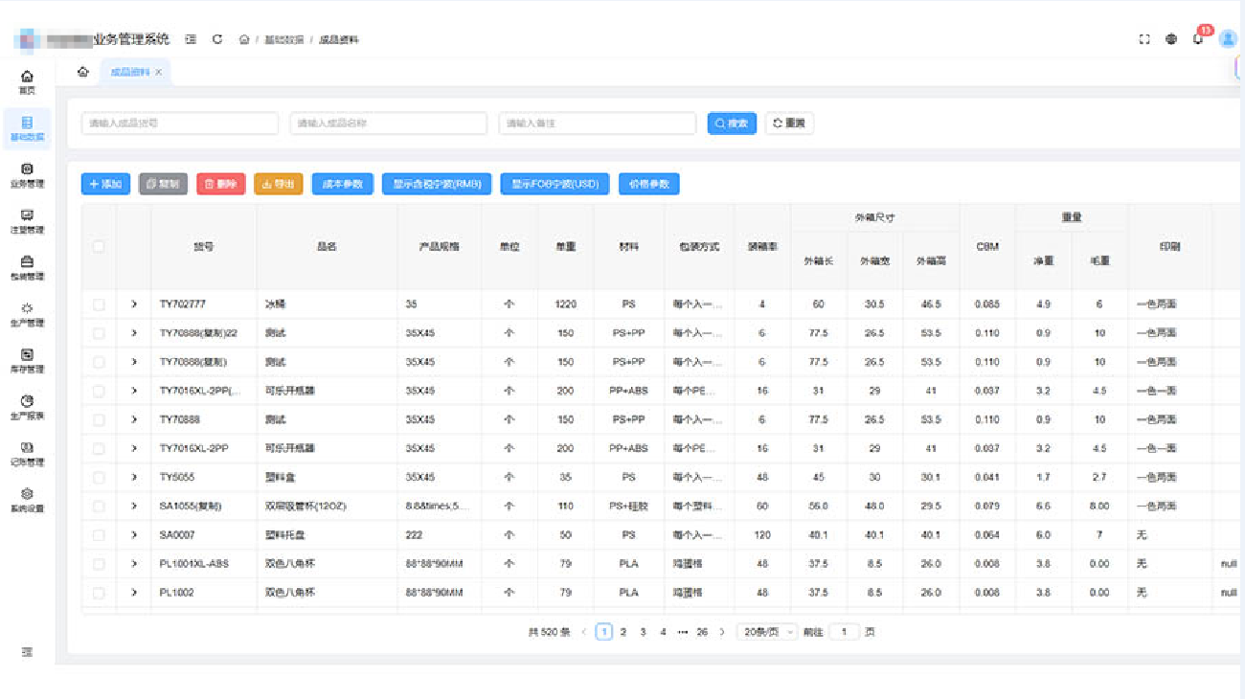The height and width of the screenshot is (699, 1245).
Task: Click the 价格参数 button
Action: pyautogui.click(x=649, y=184)
